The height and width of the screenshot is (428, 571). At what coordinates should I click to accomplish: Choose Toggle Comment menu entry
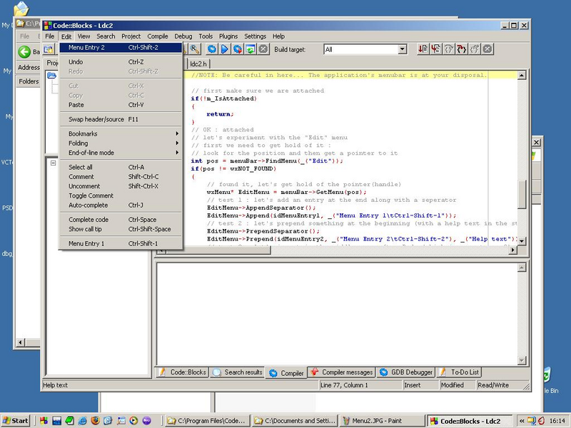click(120, 195)
